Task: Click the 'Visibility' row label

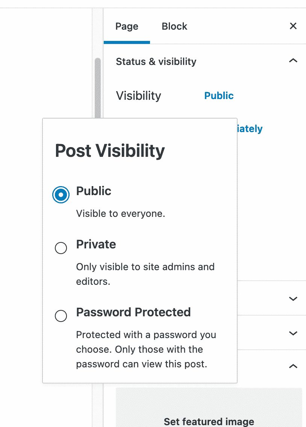Action: pos(138,96)
